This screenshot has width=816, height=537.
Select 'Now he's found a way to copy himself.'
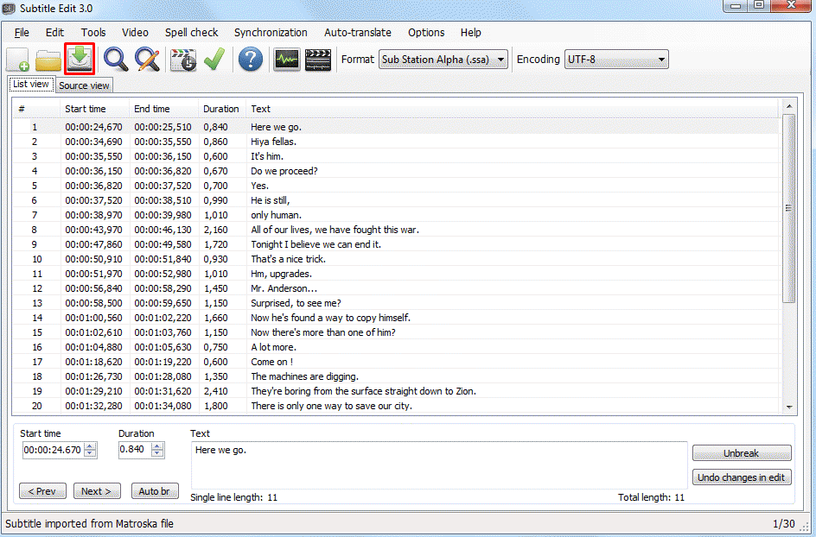pyautogui.click(x=396, y=317)
